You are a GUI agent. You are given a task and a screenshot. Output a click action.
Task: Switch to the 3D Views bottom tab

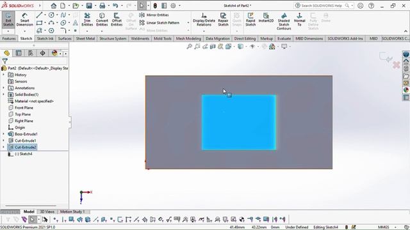(47, 211)
